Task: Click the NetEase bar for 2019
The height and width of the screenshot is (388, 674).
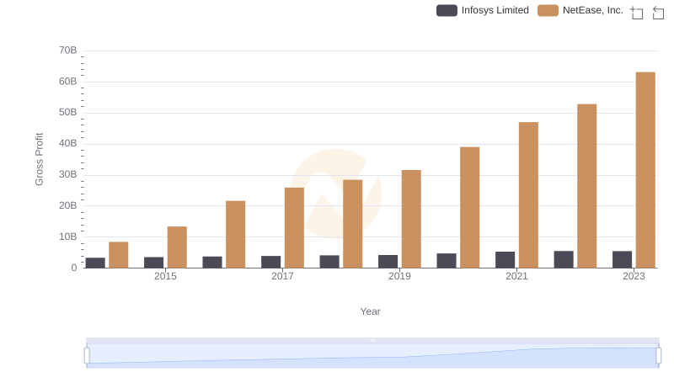Action: pos(411,219)
